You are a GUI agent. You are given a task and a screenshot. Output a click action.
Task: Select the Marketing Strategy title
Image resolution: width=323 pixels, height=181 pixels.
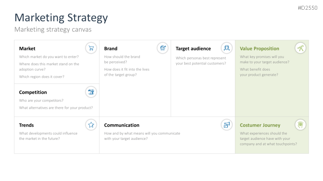(x=61, y=17)
